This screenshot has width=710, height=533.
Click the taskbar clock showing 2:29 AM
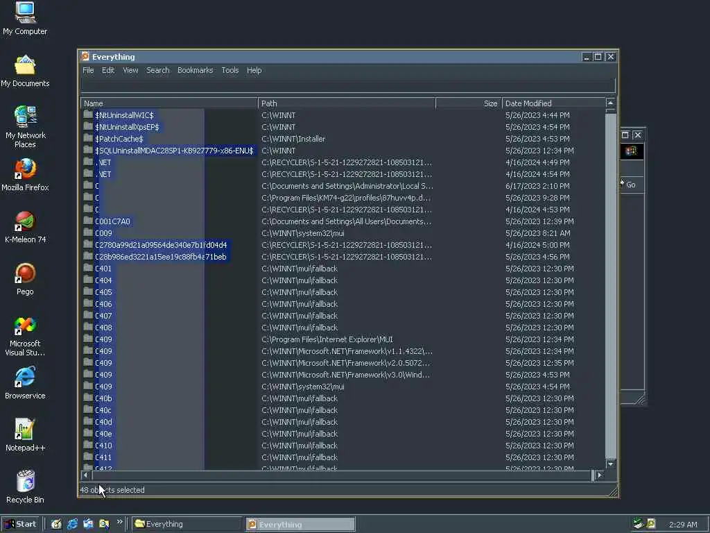683,525
